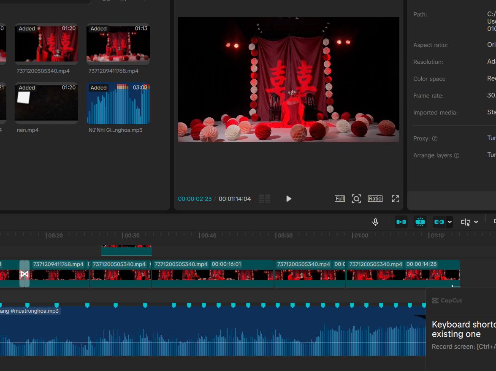Screen dimensions: 496x371
Task: Click the 'Path:' label in details
Action: coord(420,14)
